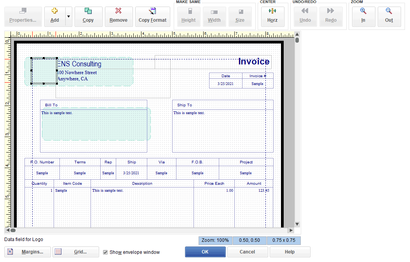Confirm layout with OK button
Viewport: 410px width, 262px height.
pos(205,252)
